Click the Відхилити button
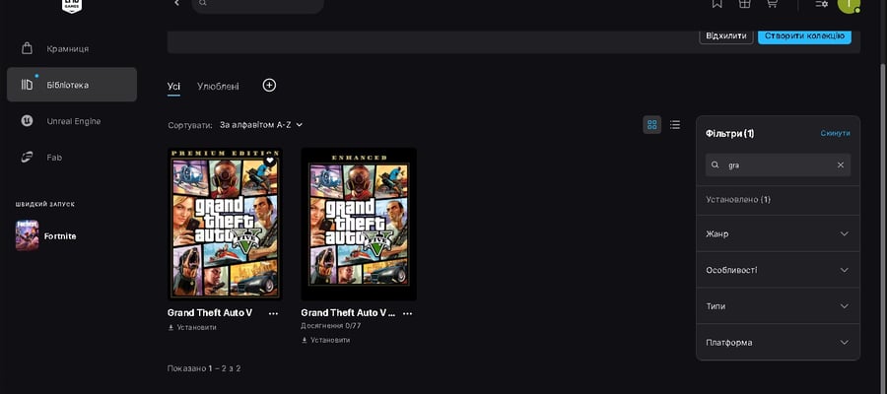 726,35
